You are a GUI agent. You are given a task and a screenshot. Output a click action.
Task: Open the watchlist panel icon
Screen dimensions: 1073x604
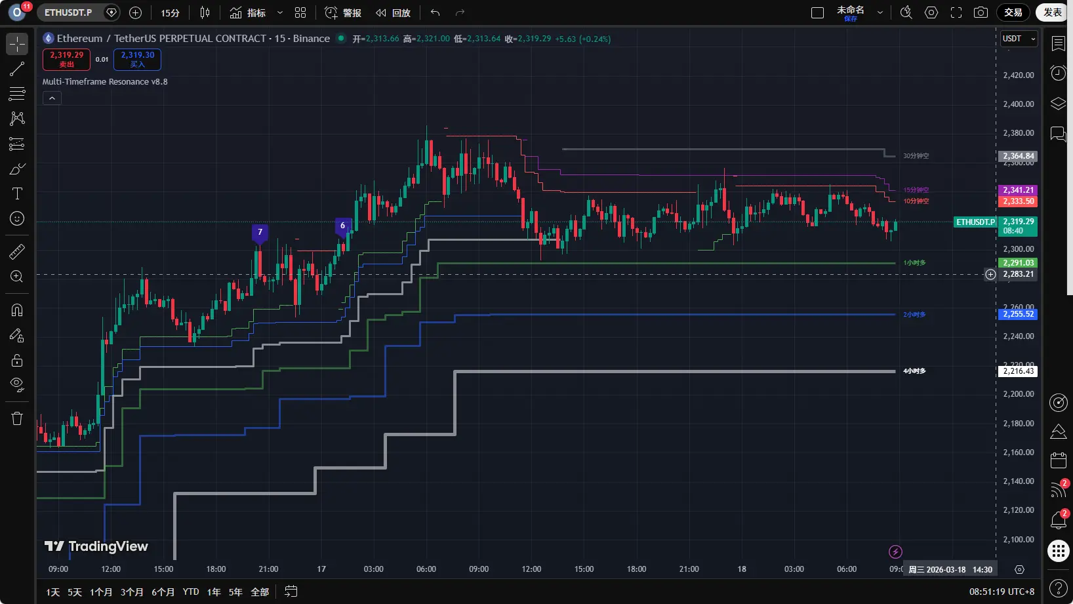point(1059,43)
